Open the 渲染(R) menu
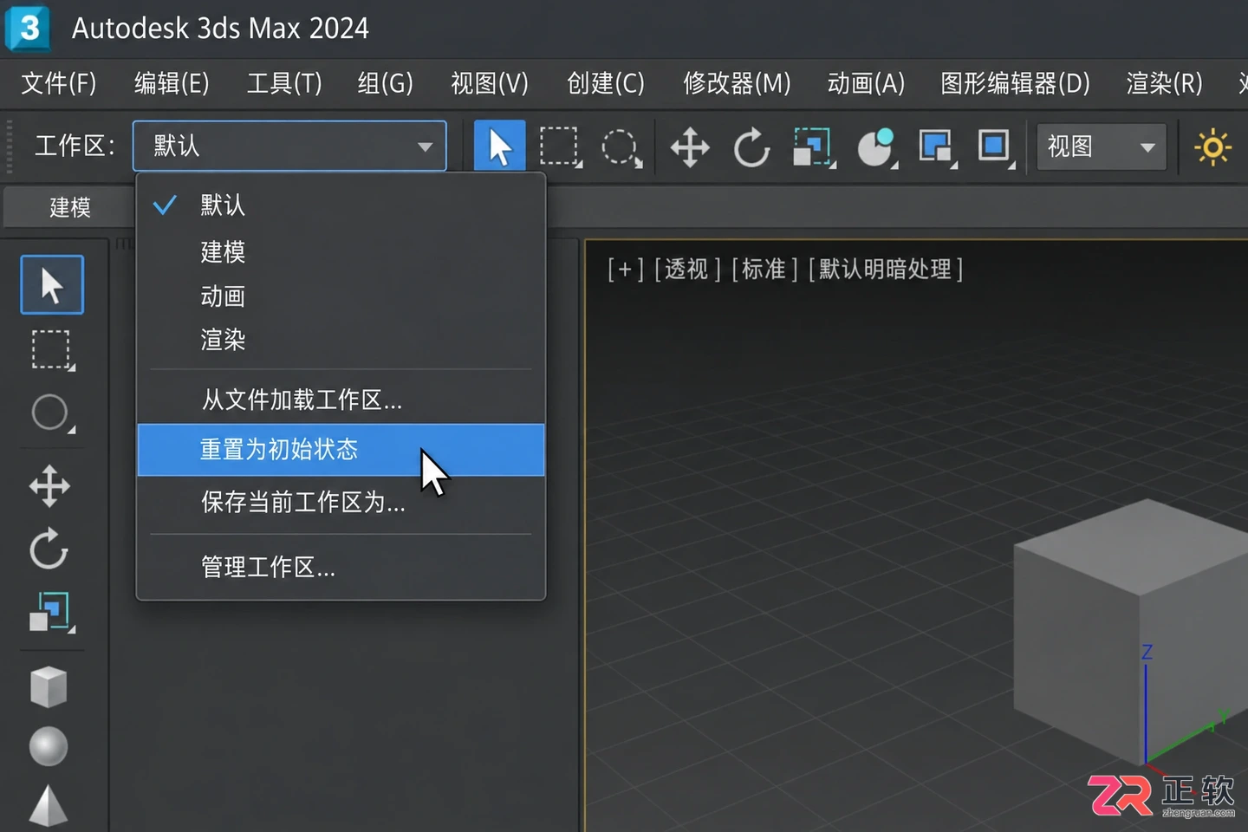1248x832 pixels. (x=1165, y=83)
